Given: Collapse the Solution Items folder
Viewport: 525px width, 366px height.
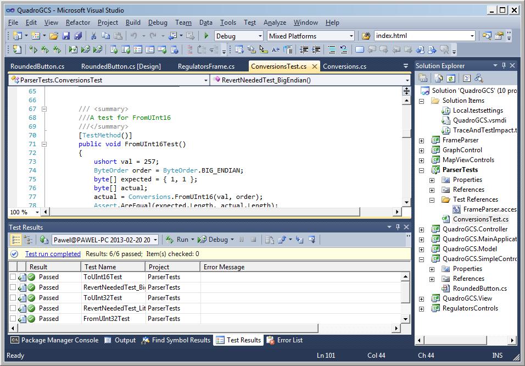Looking at the screenshot, I should coord(422,101).
